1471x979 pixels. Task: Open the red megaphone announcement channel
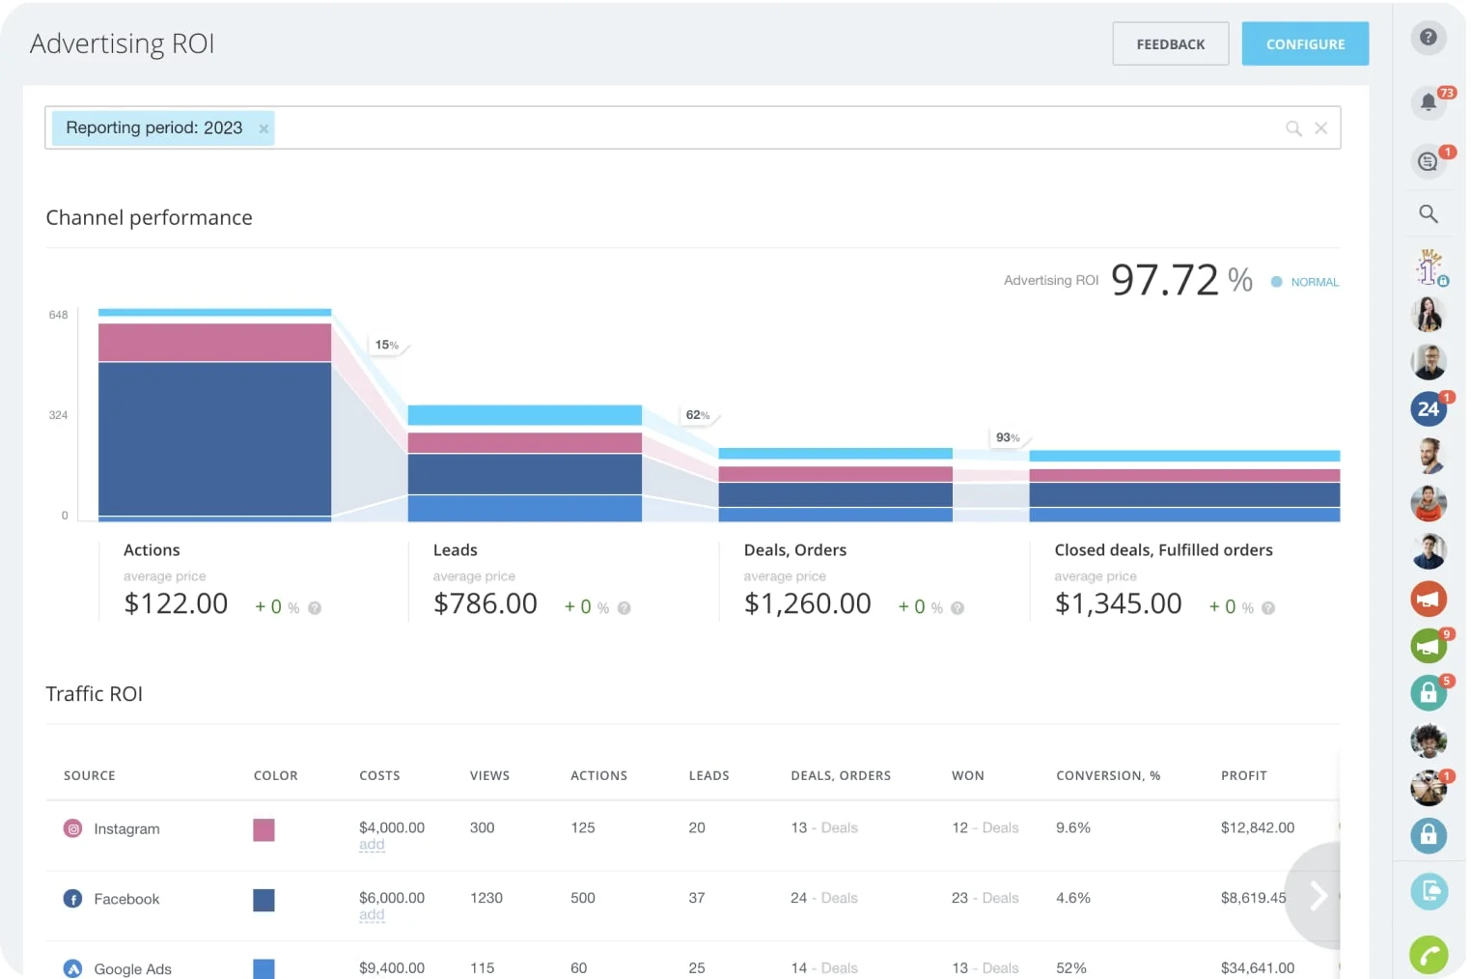point(1429,599)
